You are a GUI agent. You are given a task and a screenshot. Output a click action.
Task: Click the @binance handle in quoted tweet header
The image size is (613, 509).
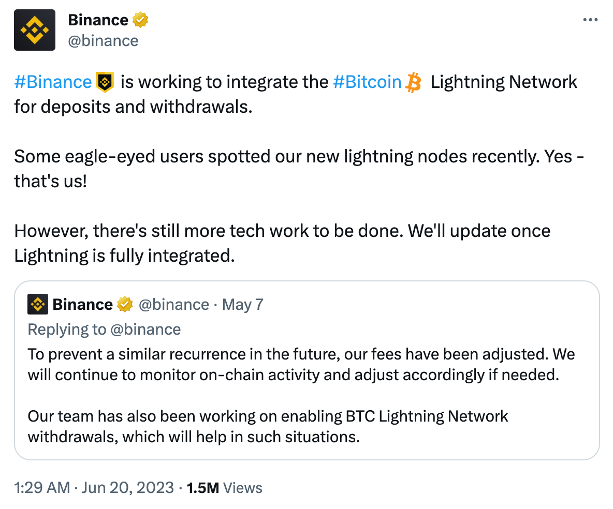click(173, 305)
